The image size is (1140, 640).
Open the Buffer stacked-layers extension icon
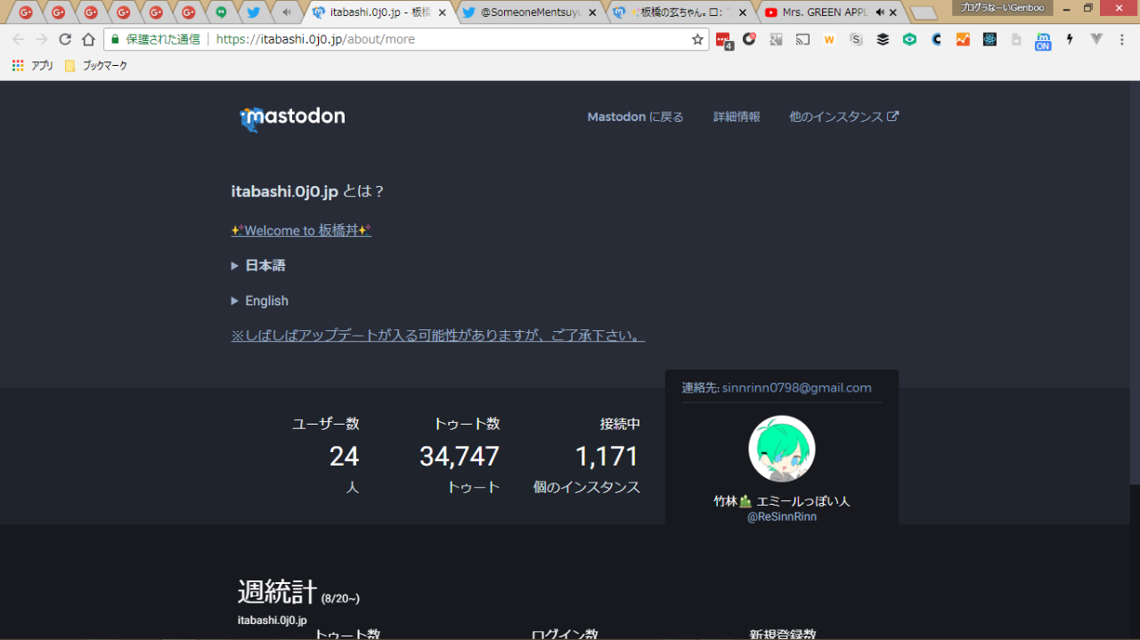[x=883, y=39]
